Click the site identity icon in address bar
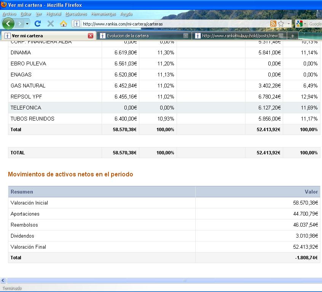Viewport: 322px width, 292px height. coord(77,24)
